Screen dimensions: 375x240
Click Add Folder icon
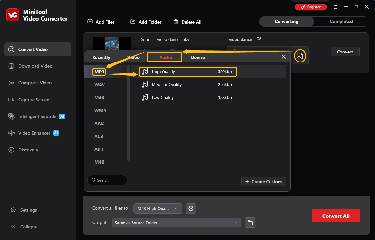pyautogui.click(x=133, y=22)
